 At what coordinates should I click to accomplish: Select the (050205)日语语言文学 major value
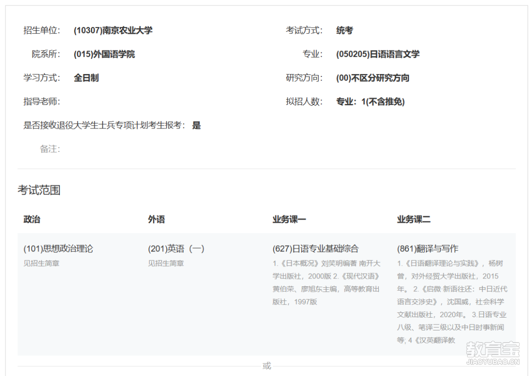pos(377,54)
